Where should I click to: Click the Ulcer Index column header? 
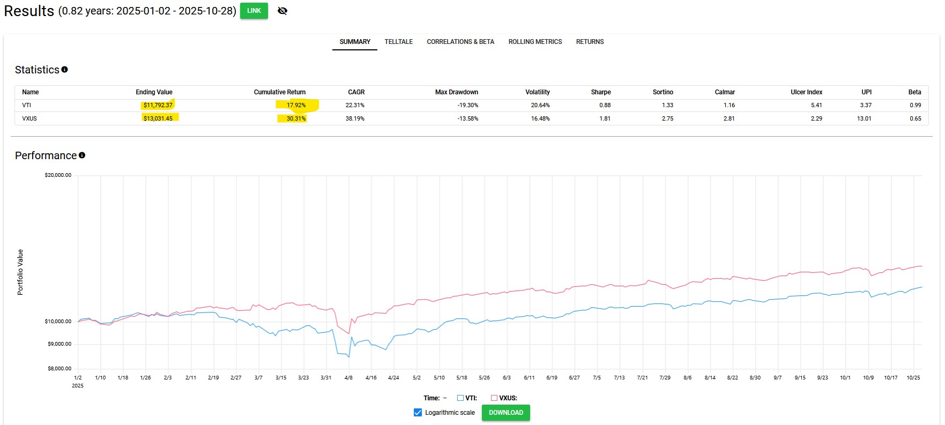click(807, 92)
